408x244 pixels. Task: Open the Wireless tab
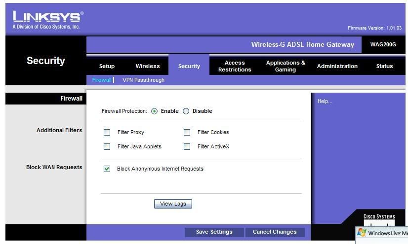[148, 66]
